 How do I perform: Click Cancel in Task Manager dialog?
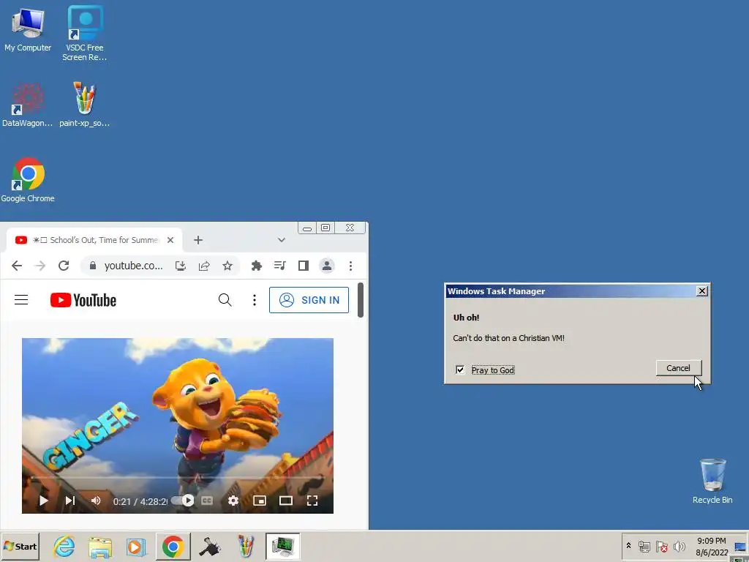[x=678, y=368]
